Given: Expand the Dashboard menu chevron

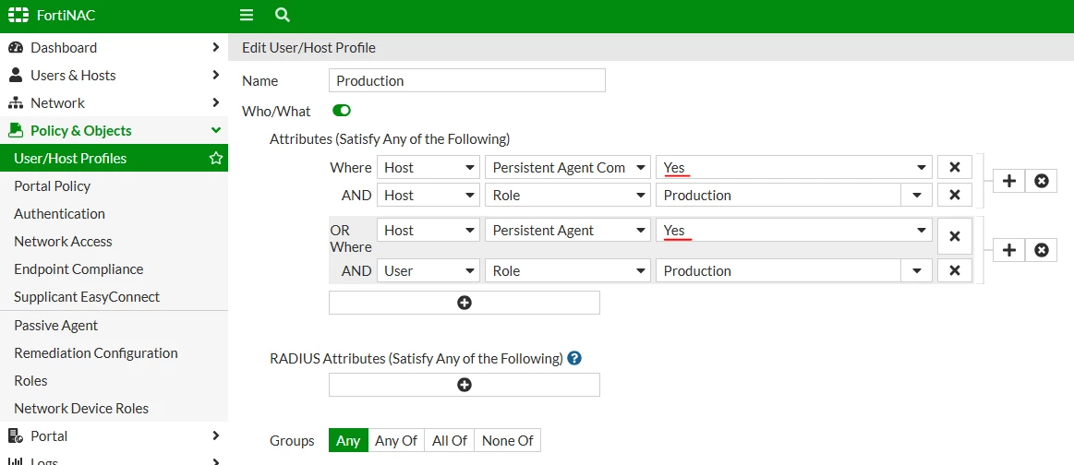Looking at the screenshot, I should click(x=216, y=47).
